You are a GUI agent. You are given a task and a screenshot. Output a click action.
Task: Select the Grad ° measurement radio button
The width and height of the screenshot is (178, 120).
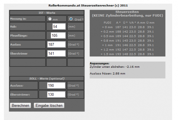[71, 19]
